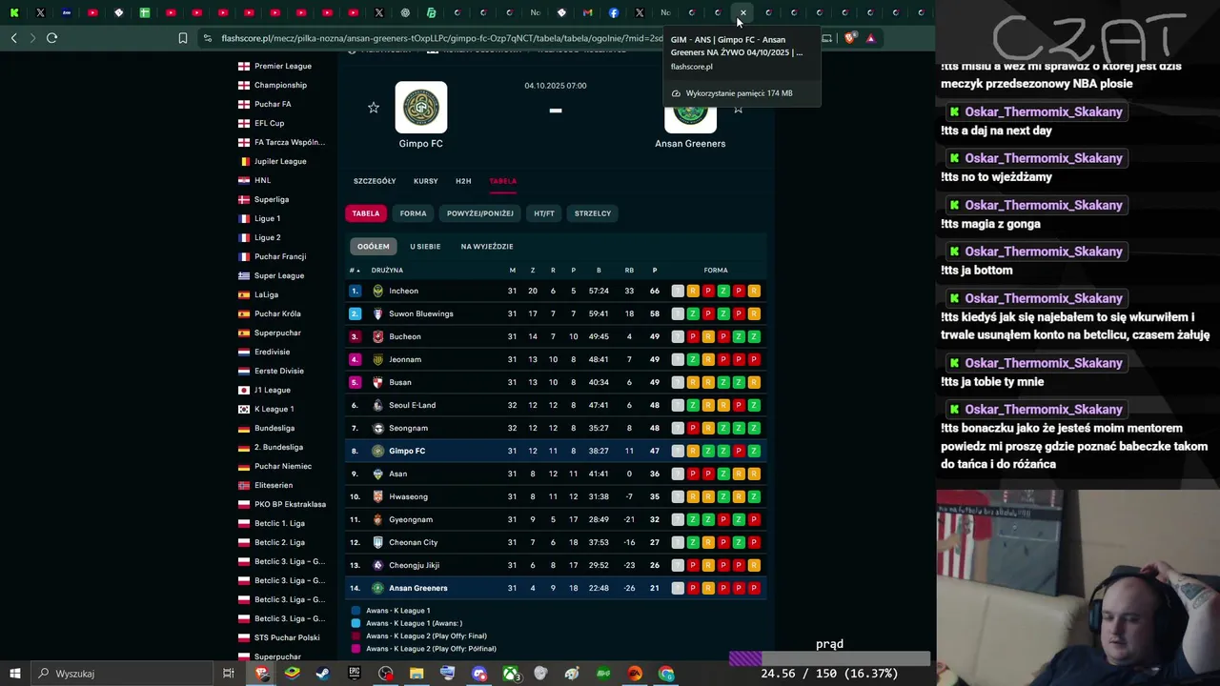Open Jeonnam team in standings

(405, 359)
